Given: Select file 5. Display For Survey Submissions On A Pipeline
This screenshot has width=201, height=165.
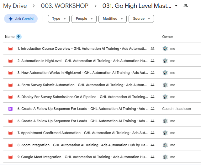Looking at the screenshot, I should click(x=83, y=97).
